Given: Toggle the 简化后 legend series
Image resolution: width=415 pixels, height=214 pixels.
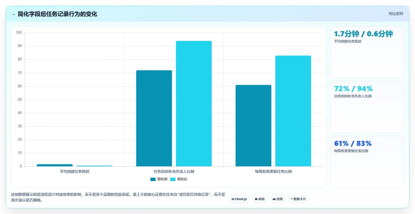Looking at the screenshot, I should pos(179,179).
